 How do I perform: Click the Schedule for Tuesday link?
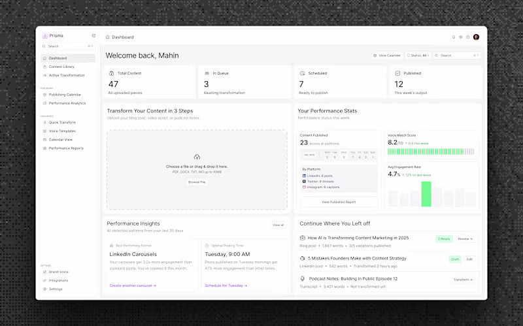pyautogui.click(x=226, y=285)
